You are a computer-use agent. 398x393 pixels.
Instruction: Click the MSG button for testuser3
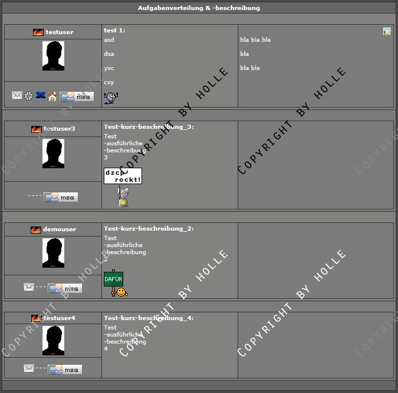pos(61,197)
